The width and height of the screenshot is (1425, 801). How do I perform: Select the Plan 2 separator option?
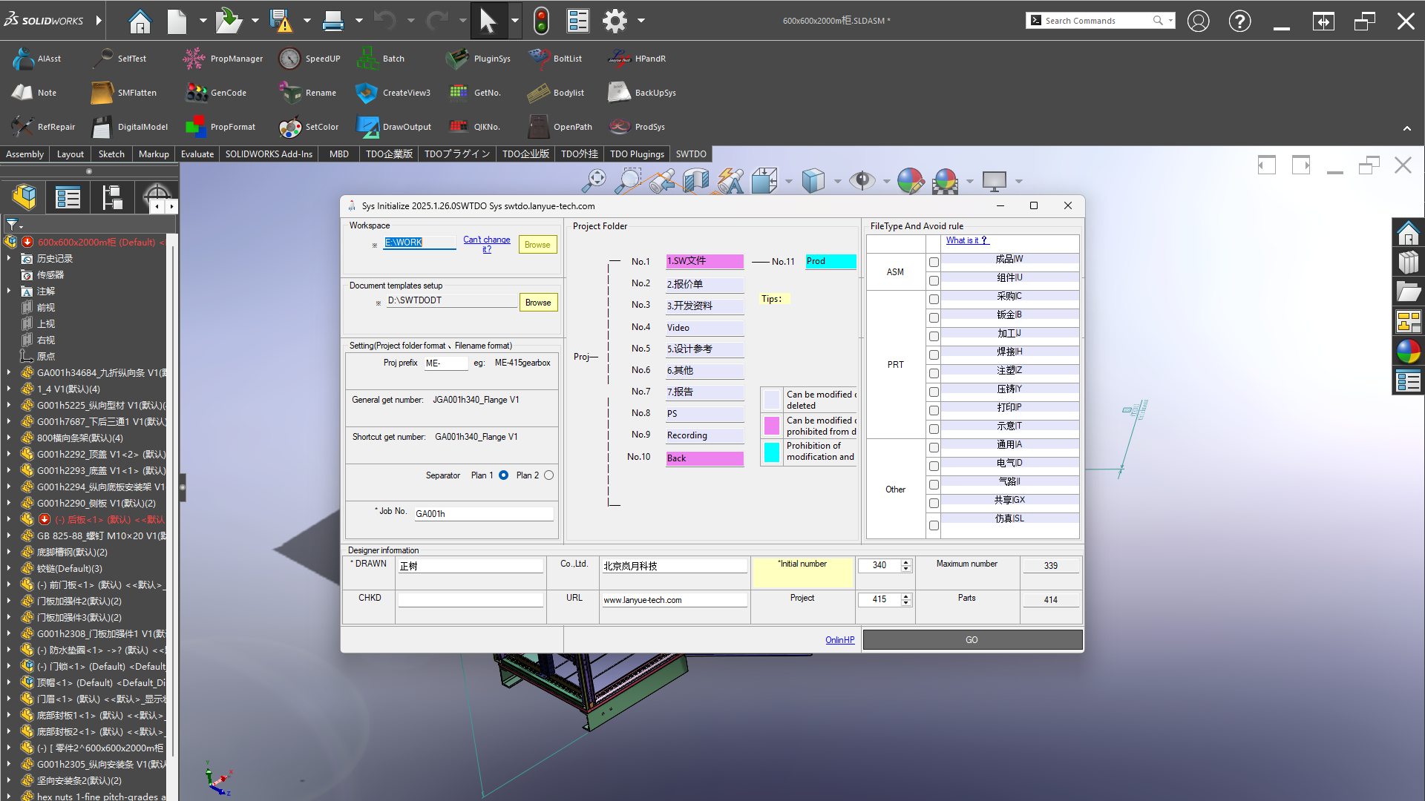point(549,475)
